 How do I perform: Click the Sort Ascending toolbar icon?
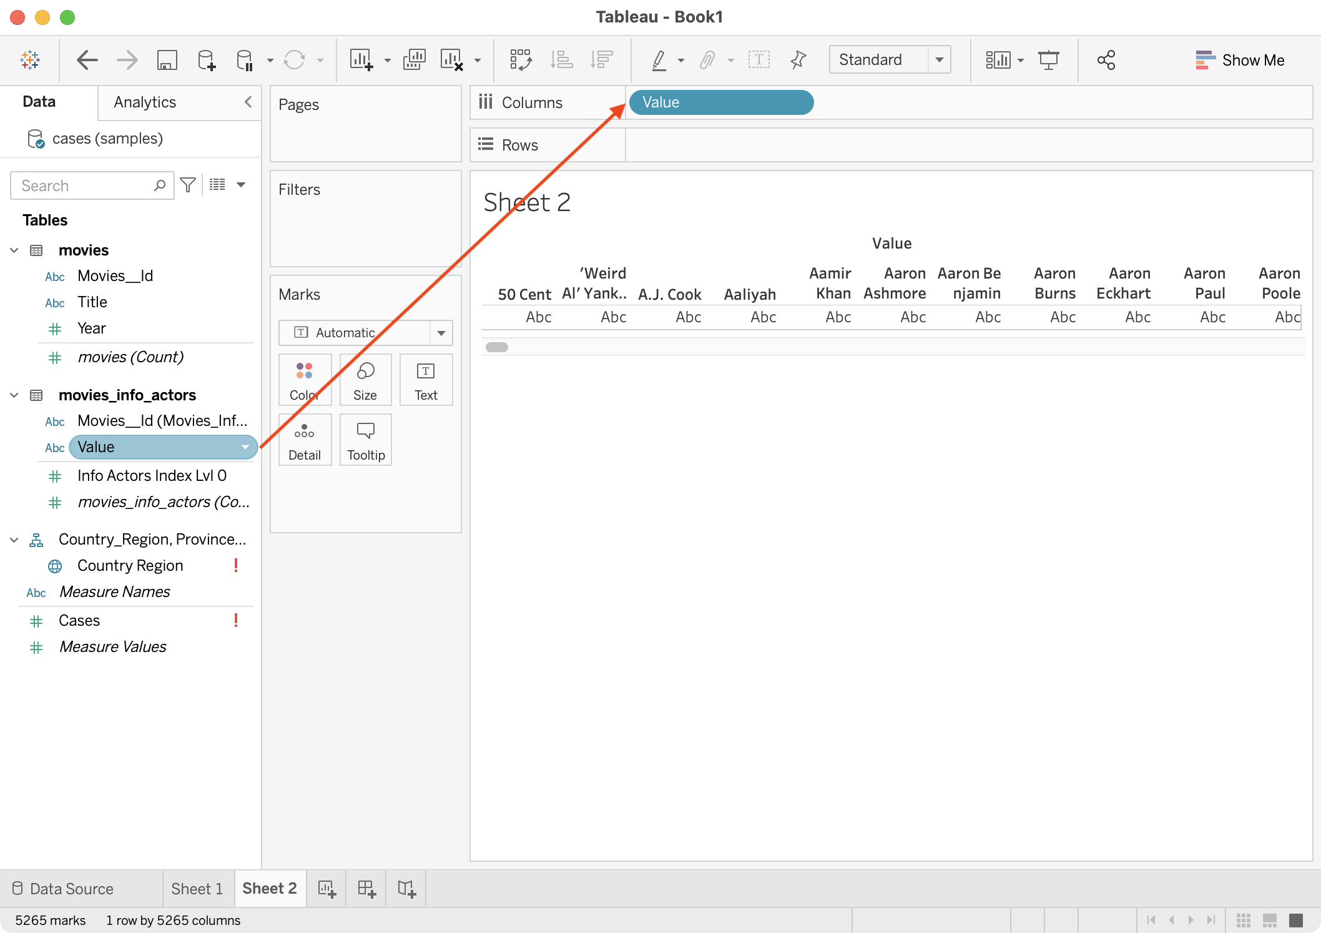coord(561,60)
